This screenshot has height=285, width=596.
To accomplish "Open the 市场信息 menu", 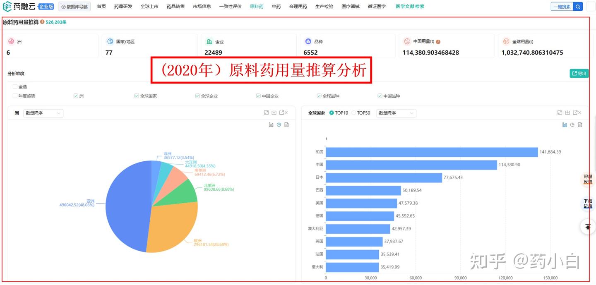I will coord(202,7).
